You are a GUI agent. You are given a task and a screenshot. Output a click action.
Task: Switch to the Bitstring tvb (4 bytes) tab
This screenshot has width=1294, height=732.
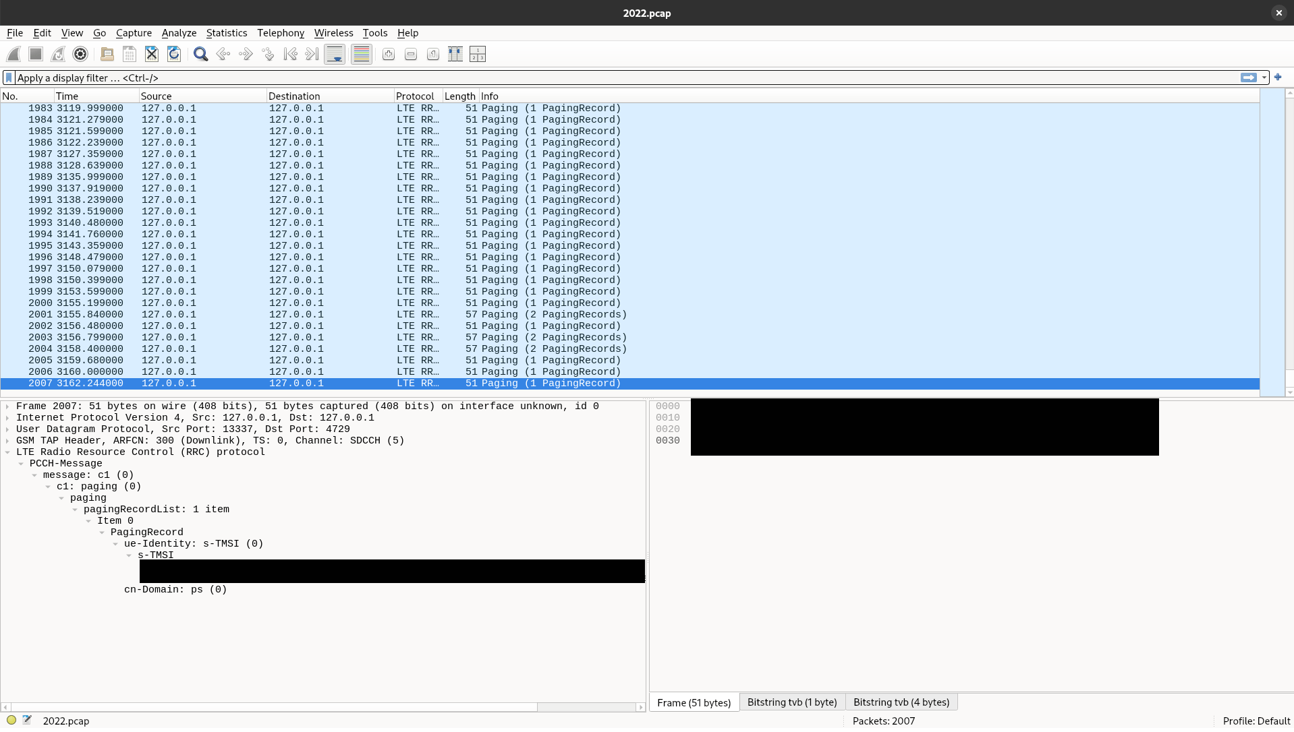pos(901,702)
